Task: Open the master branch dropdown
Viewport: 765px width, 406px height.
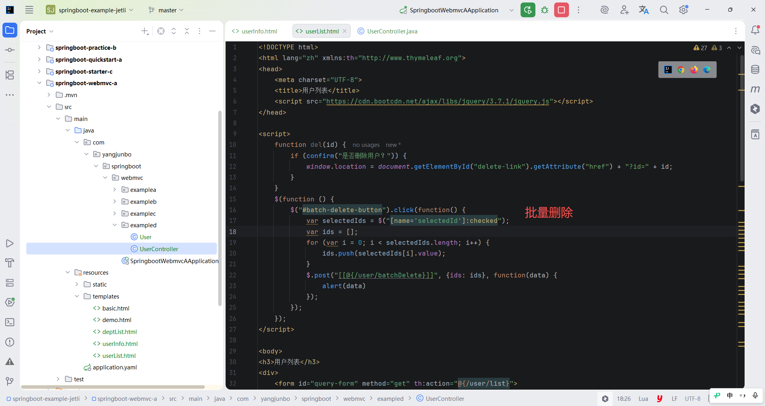Action: click(166, 10)
